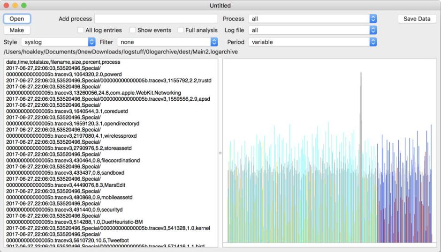Click the green zoom window button
The width and height of the screenshot is (441, 252).
(x=24, y=6)
